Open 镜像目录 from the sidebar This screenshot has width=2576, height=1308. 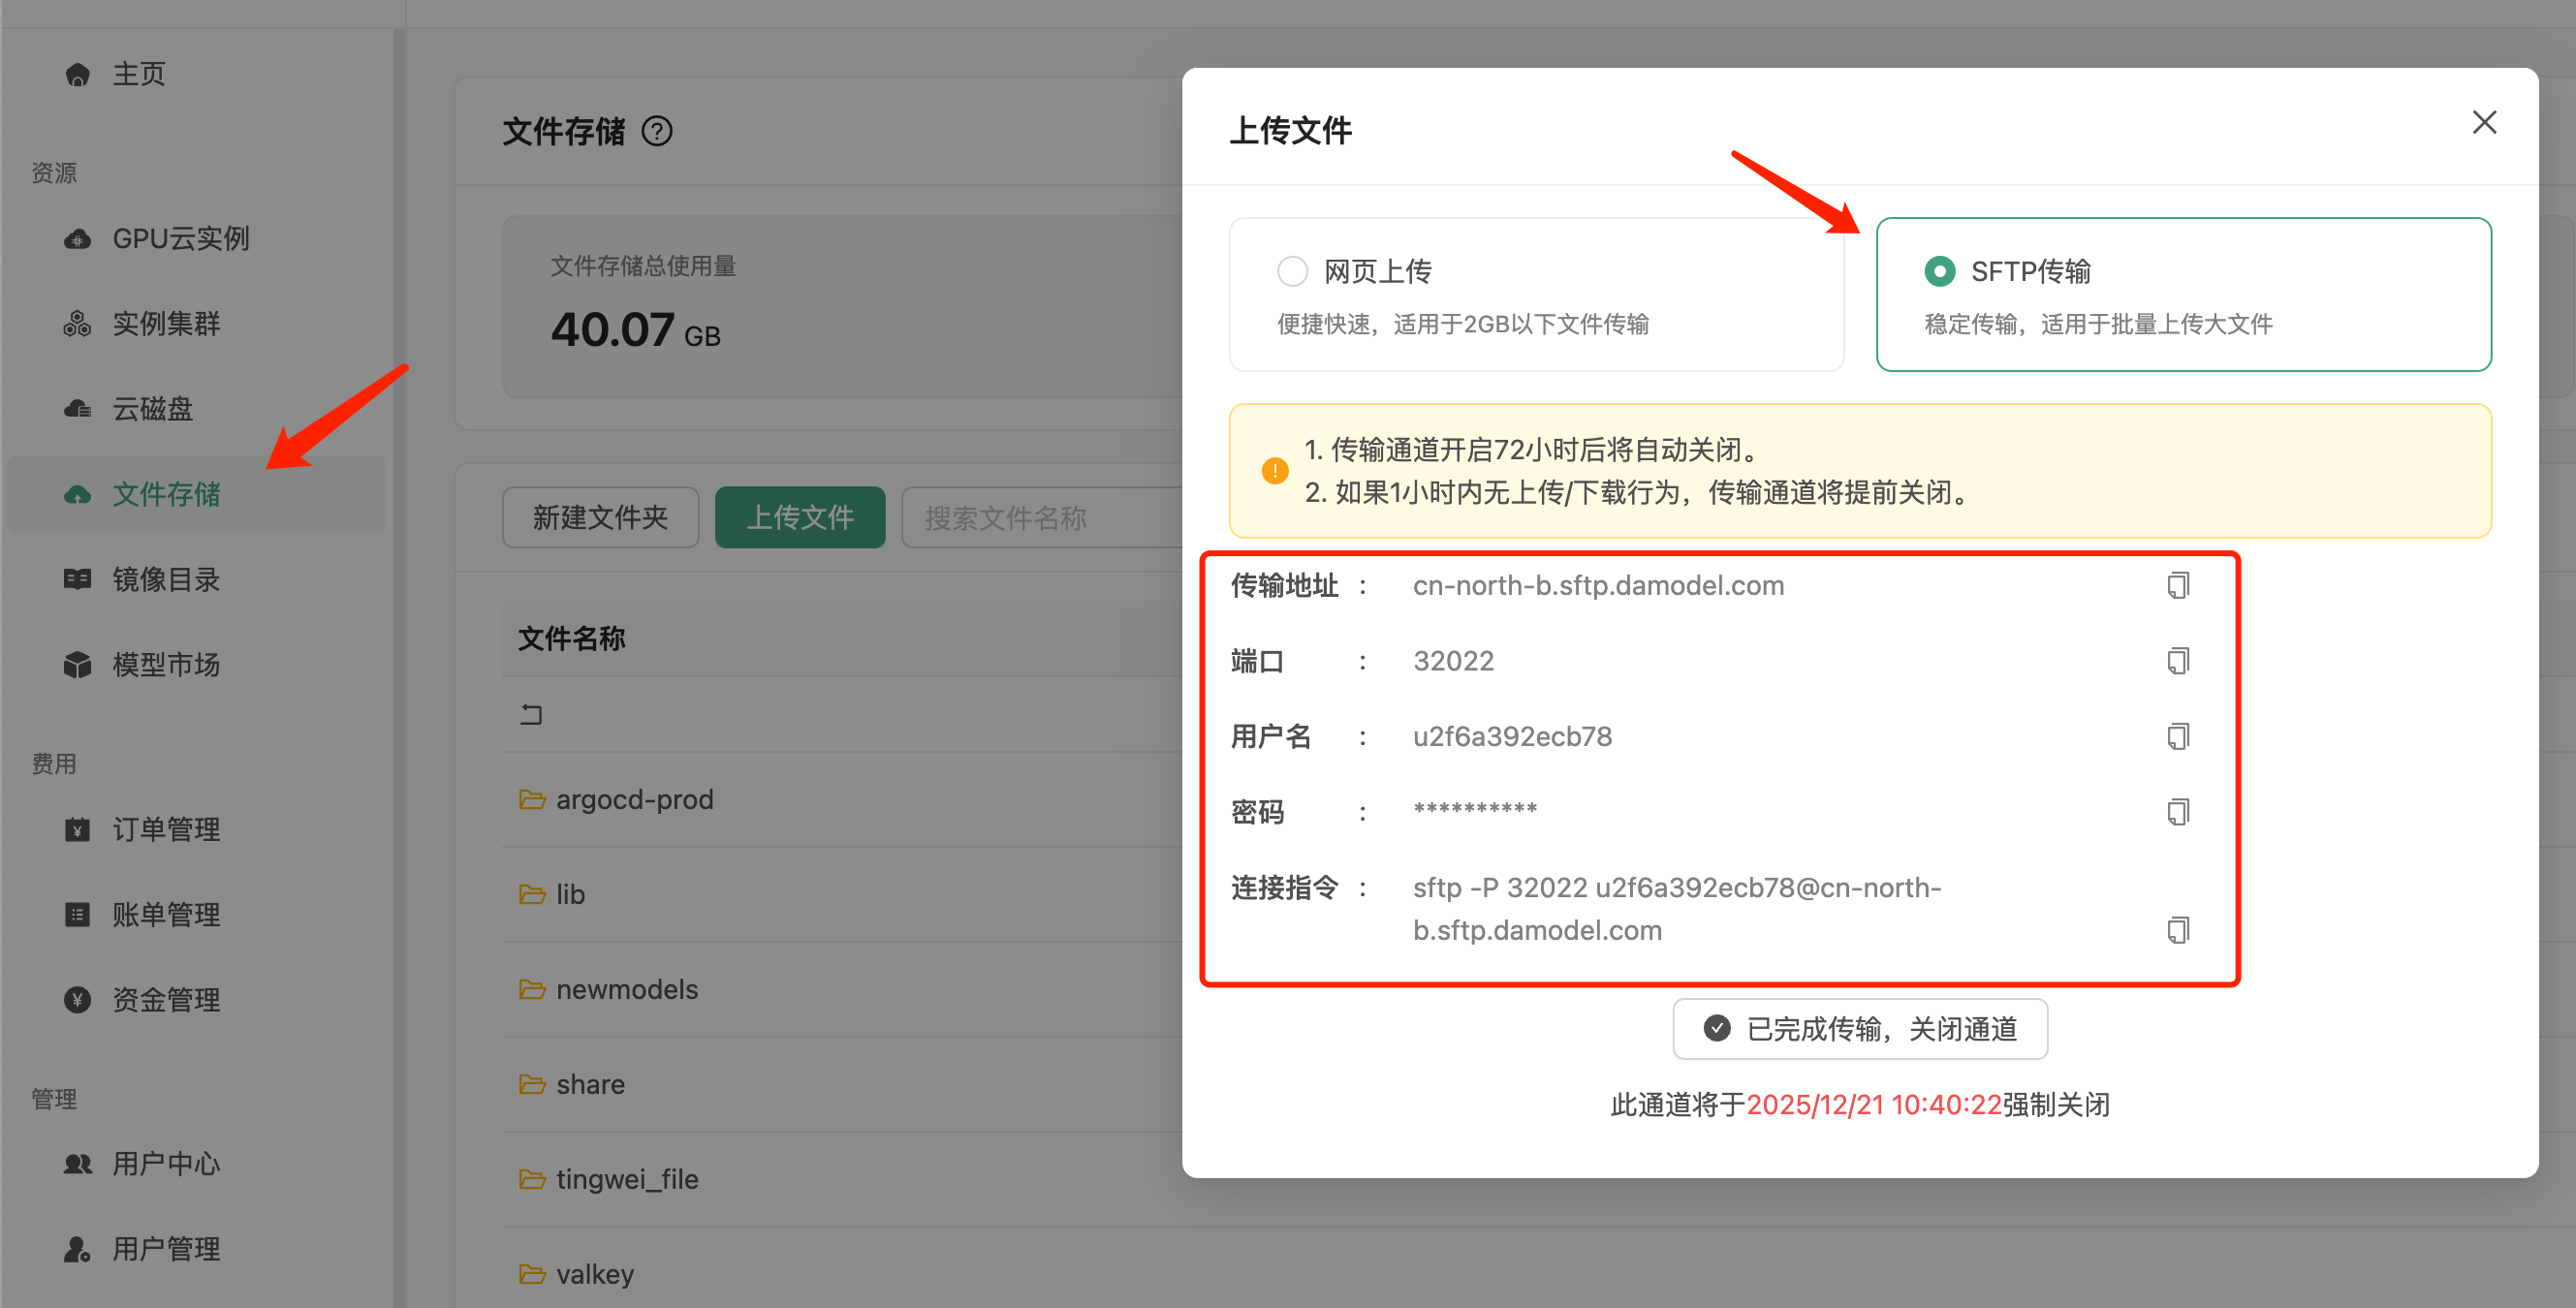click(x=166, y=580)
